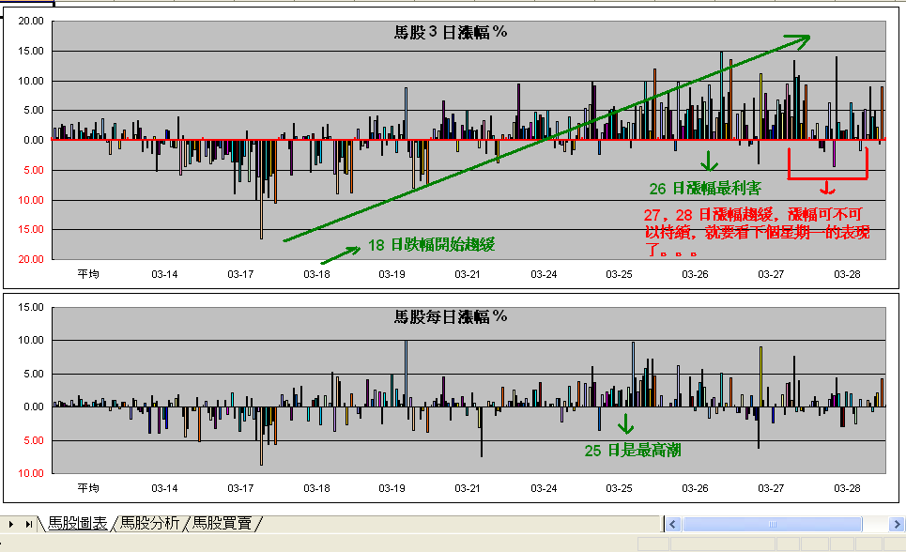
Task: Select the long green diagonal trend arrow
Action: coord(545,141)
